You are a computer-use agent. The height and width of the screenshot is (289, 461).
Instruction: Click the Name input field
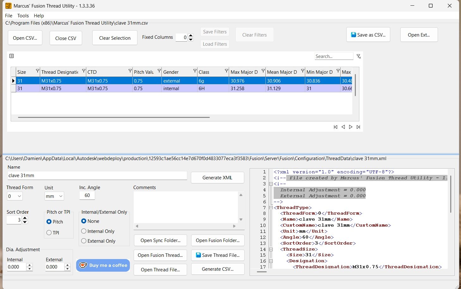[97, 176]
